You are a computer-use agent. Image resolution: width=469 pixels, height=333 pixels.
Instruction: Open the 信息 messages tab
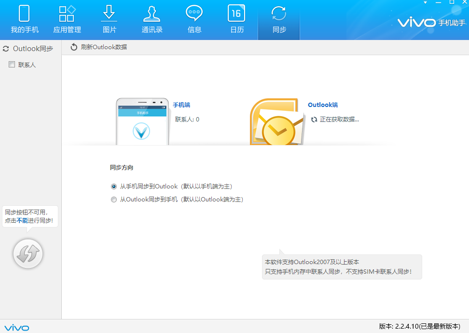coord(194,20)
